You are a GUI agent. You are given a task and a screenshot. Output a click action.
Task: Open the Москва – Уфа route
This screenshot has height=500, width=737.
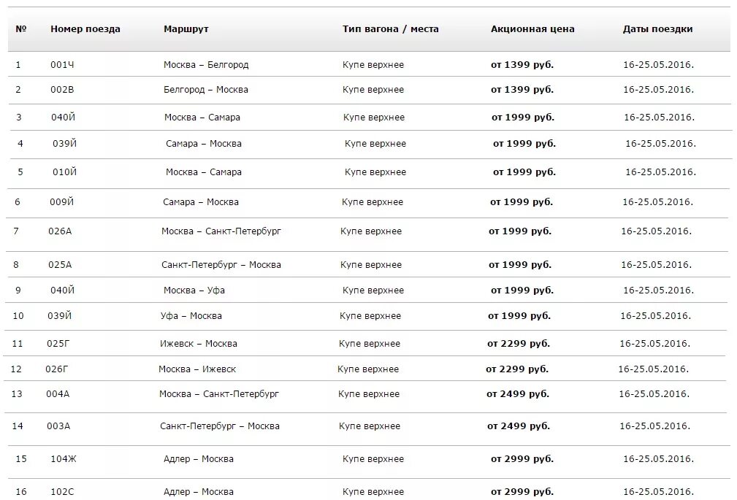click(x=194, y=291)
